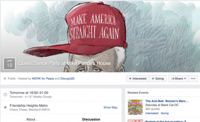The height and width of the screenshot is (122, 200).
Task: Click the star Interested button
Action: [x=138, y=79]
